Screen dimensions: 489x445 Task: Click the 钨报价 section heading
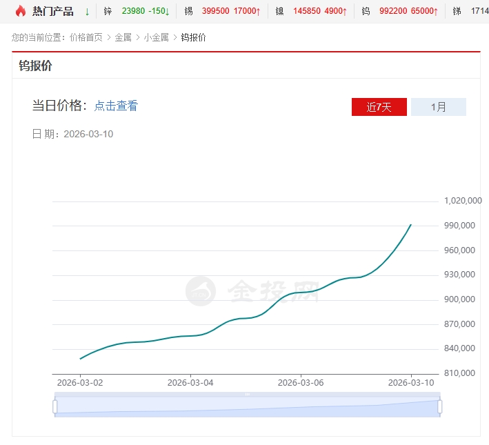[35, 66]
